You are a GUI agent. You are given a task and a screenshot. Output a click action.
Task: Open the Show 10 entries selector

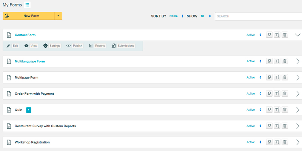205,16
